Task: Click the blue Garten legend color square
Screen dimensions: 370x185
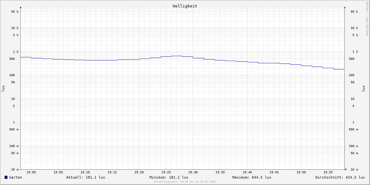Action: (6, 177)
